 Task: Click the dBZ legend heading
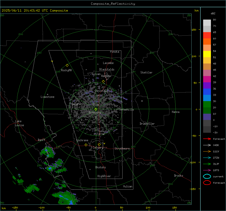click(213, 13)
